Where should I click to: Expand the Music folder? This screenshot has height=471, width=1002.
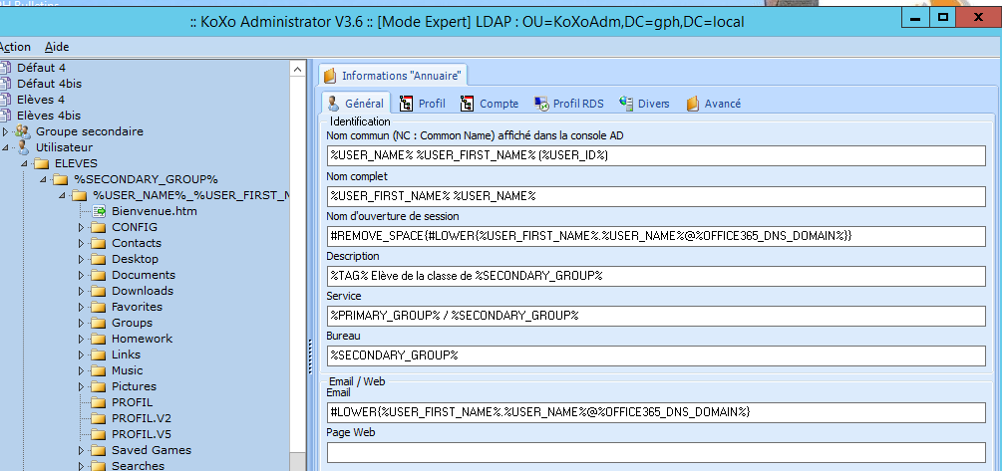(x=81, y=370)
